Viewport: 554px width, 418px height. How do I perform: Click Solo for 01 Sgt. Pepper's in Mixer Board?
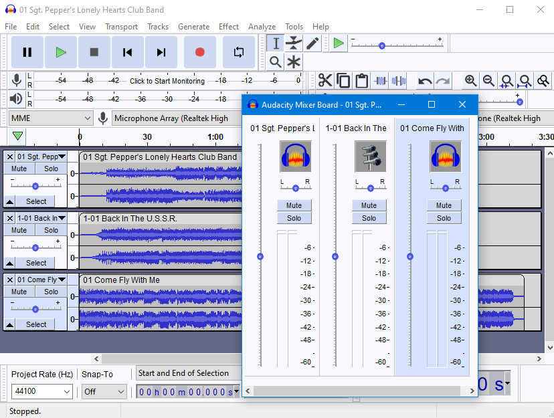(294, 218)
